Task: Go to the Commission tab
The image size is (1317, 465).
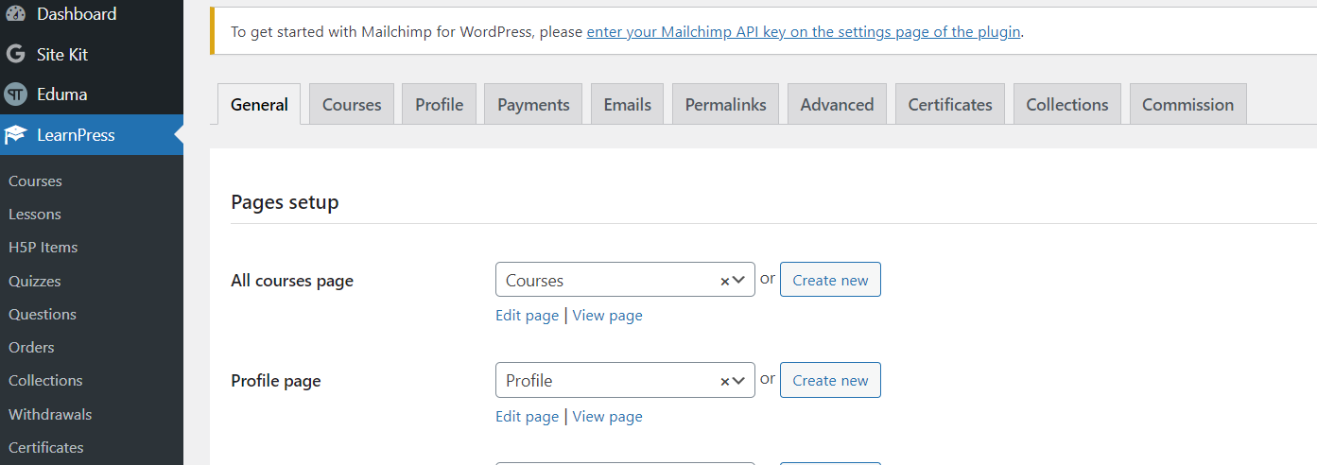Action: pos(1187,105)
